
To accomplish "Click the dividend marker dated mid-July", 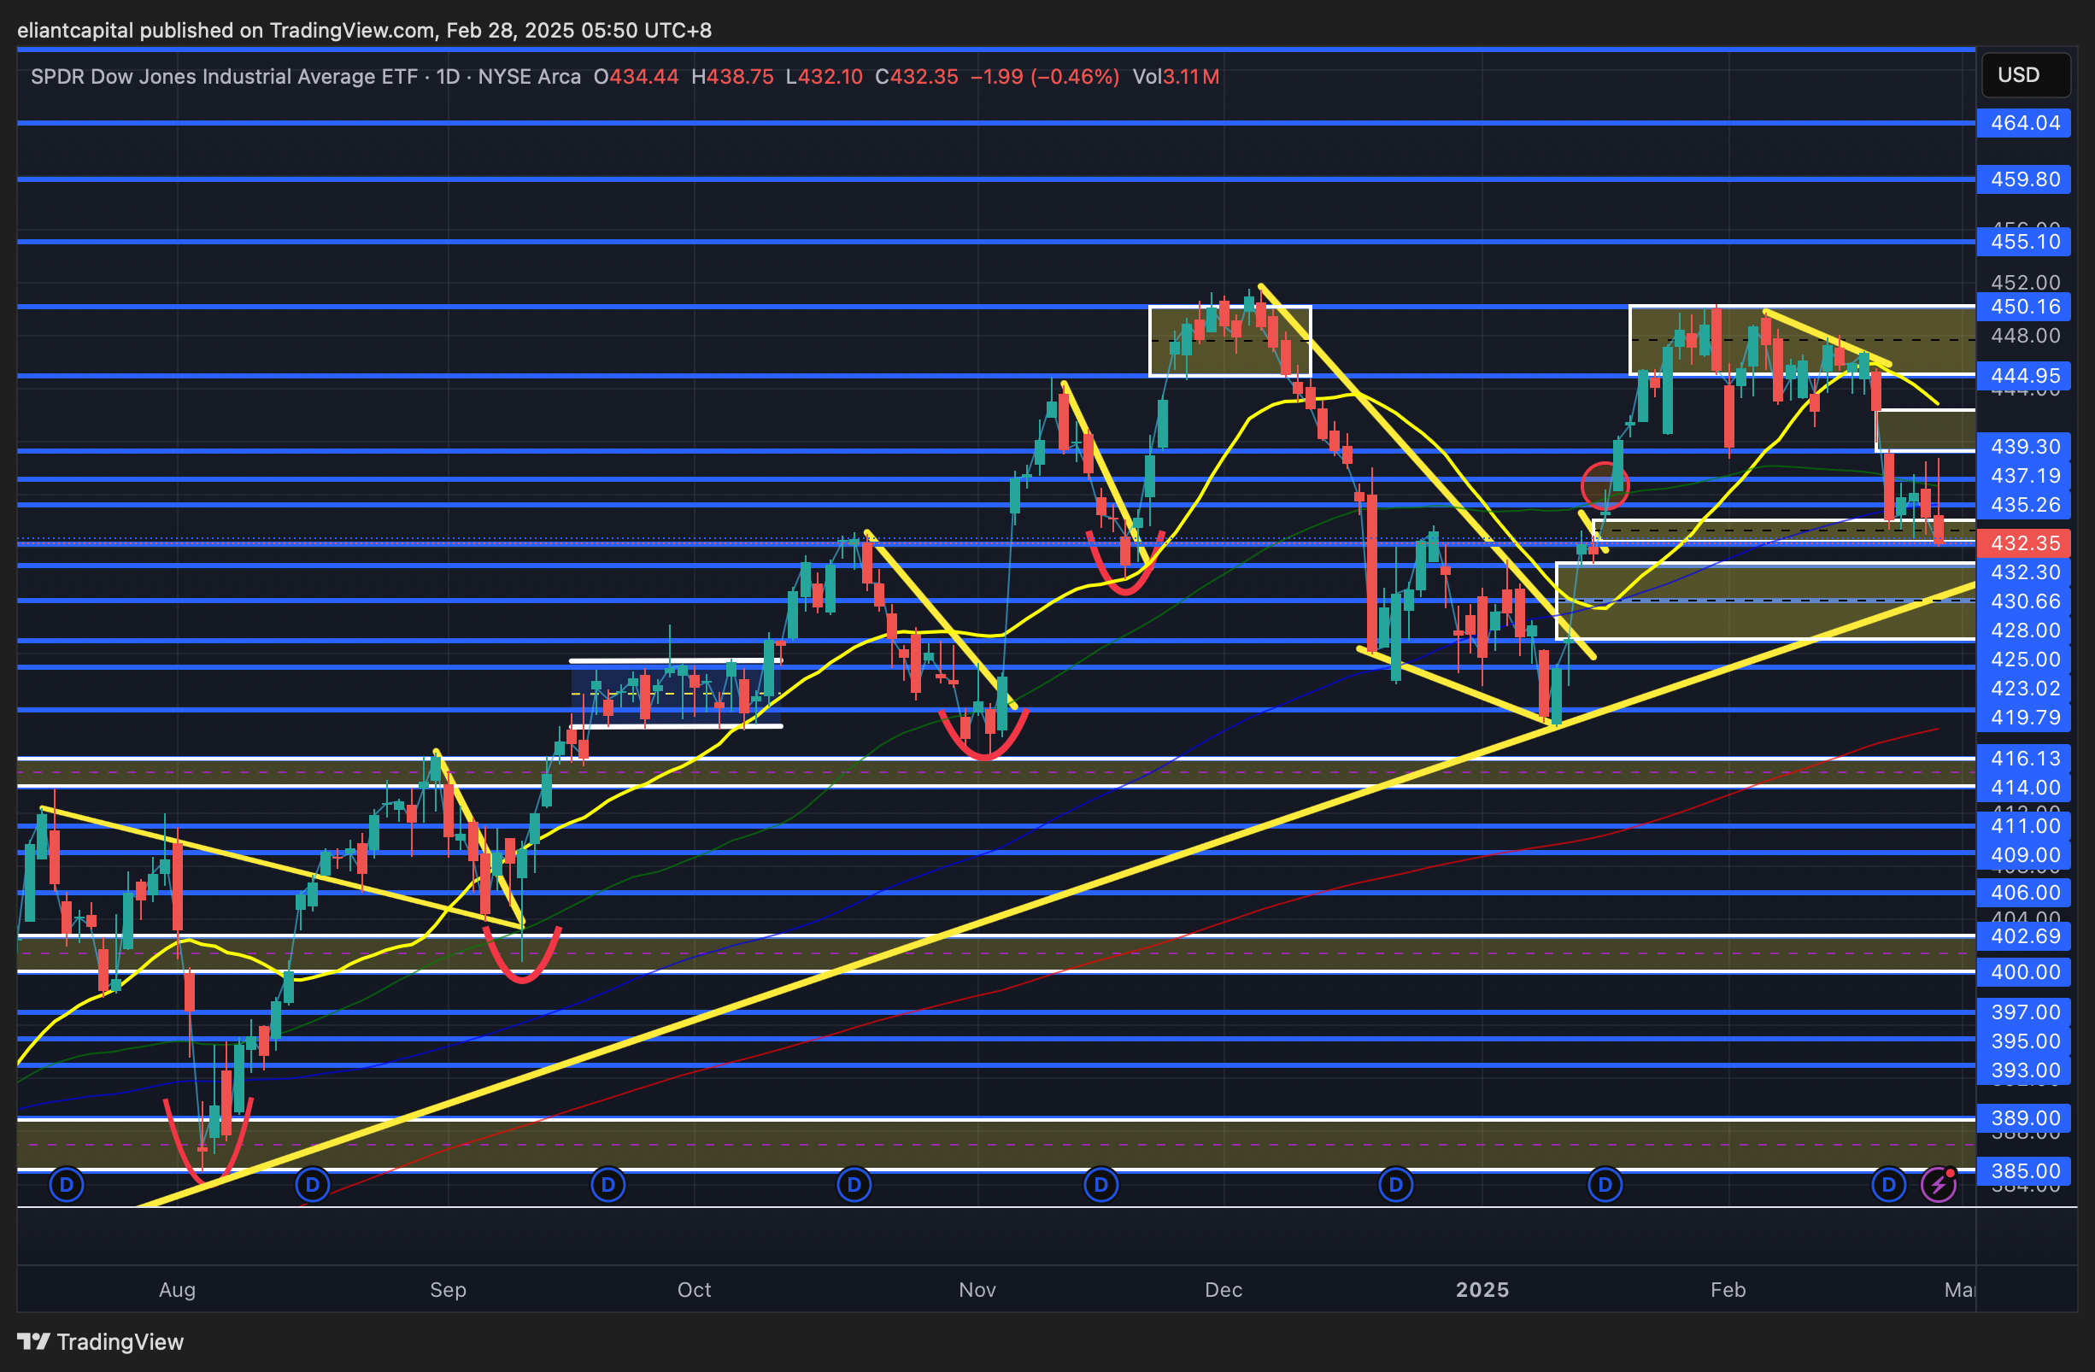I will point(67,1185).
